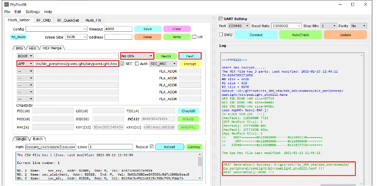Toggle the SWU checkbox
377x186 pixels.
[x=222, y=34]
